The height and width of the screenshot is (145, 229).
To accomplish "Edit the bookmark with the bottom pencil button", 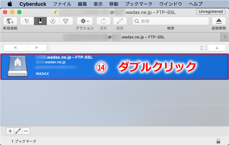I will point(18,131).
